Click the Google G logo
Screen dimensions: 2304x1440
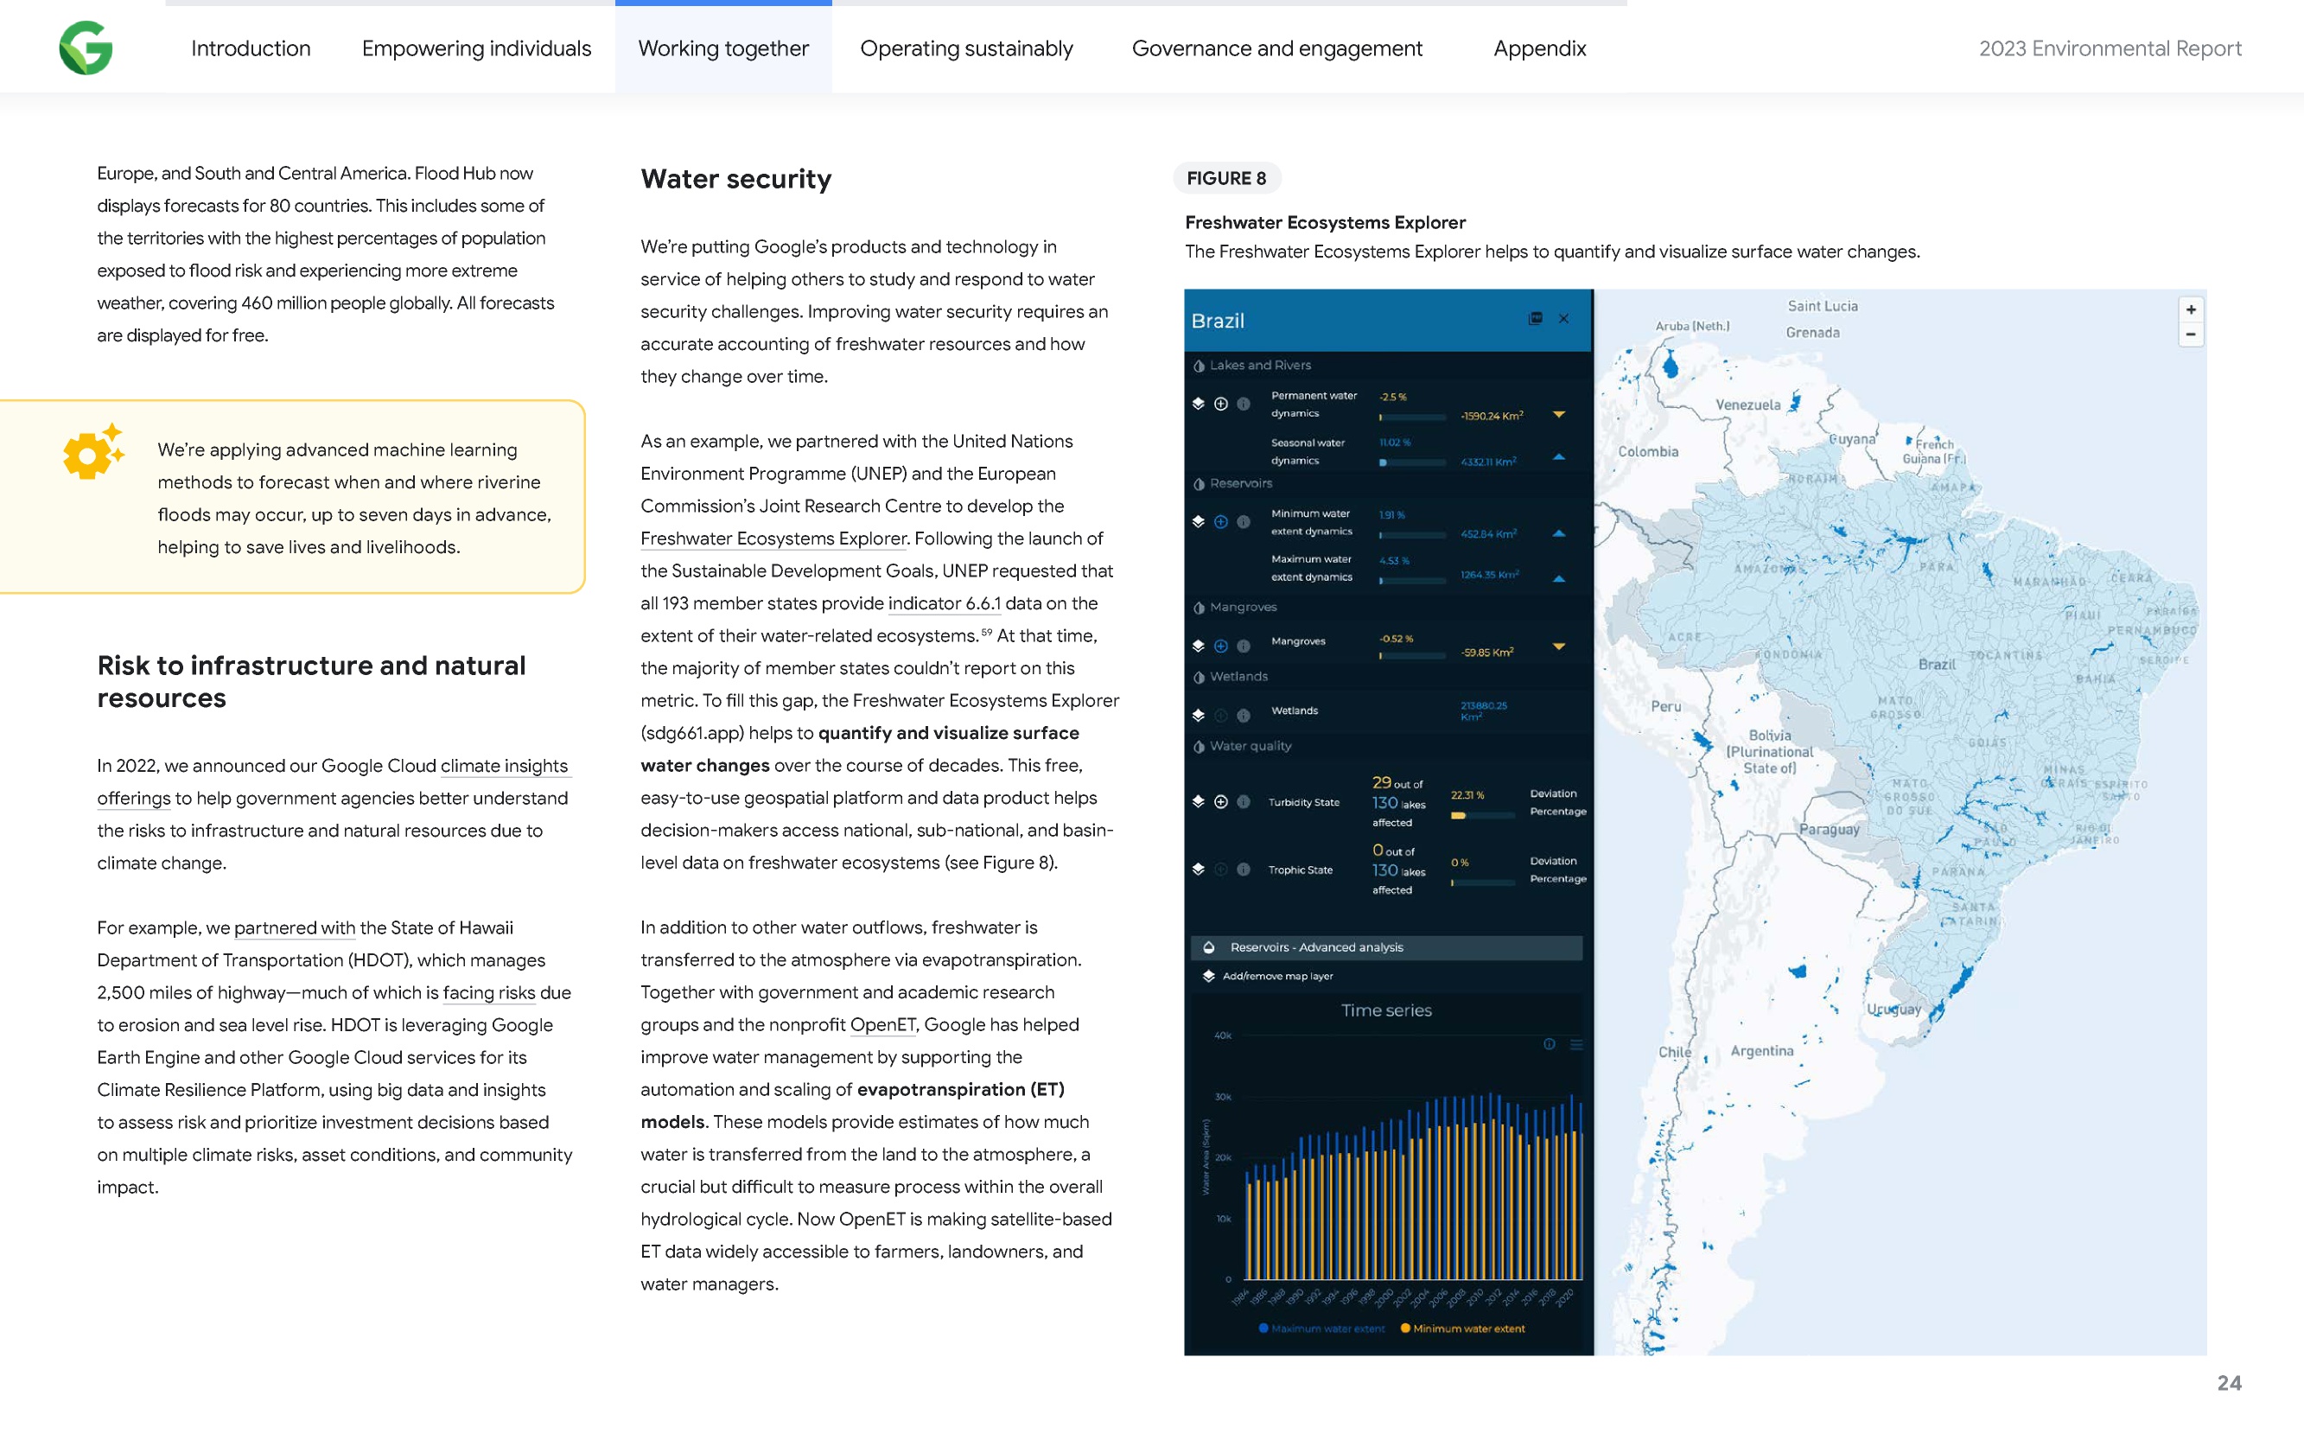(86, 48)
